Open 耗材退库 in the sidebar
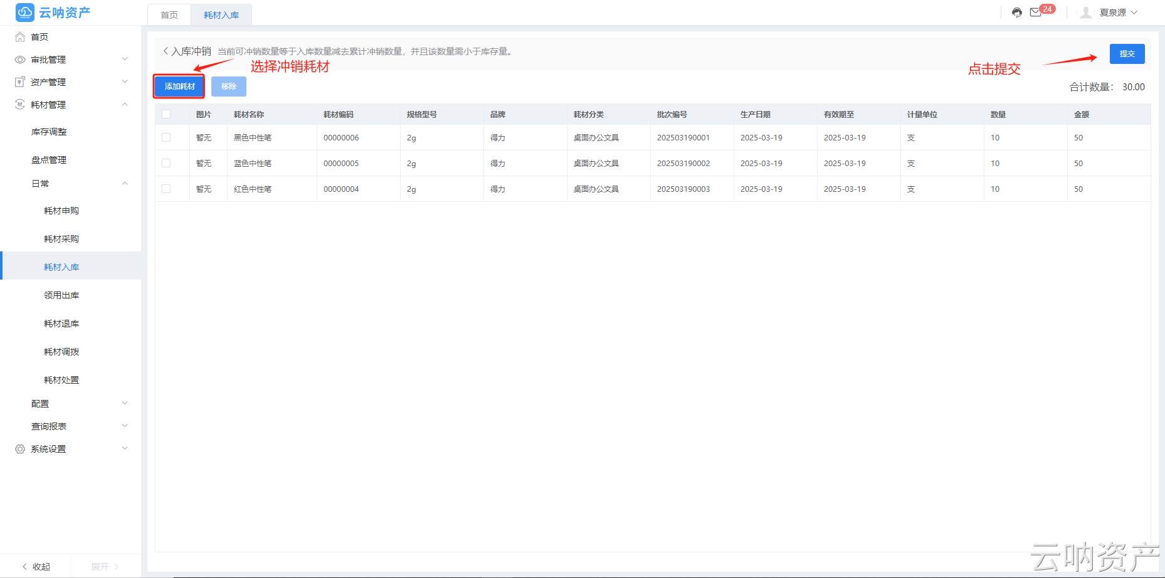The height and width of the screenshot is (578, 1165). (61, 323)
